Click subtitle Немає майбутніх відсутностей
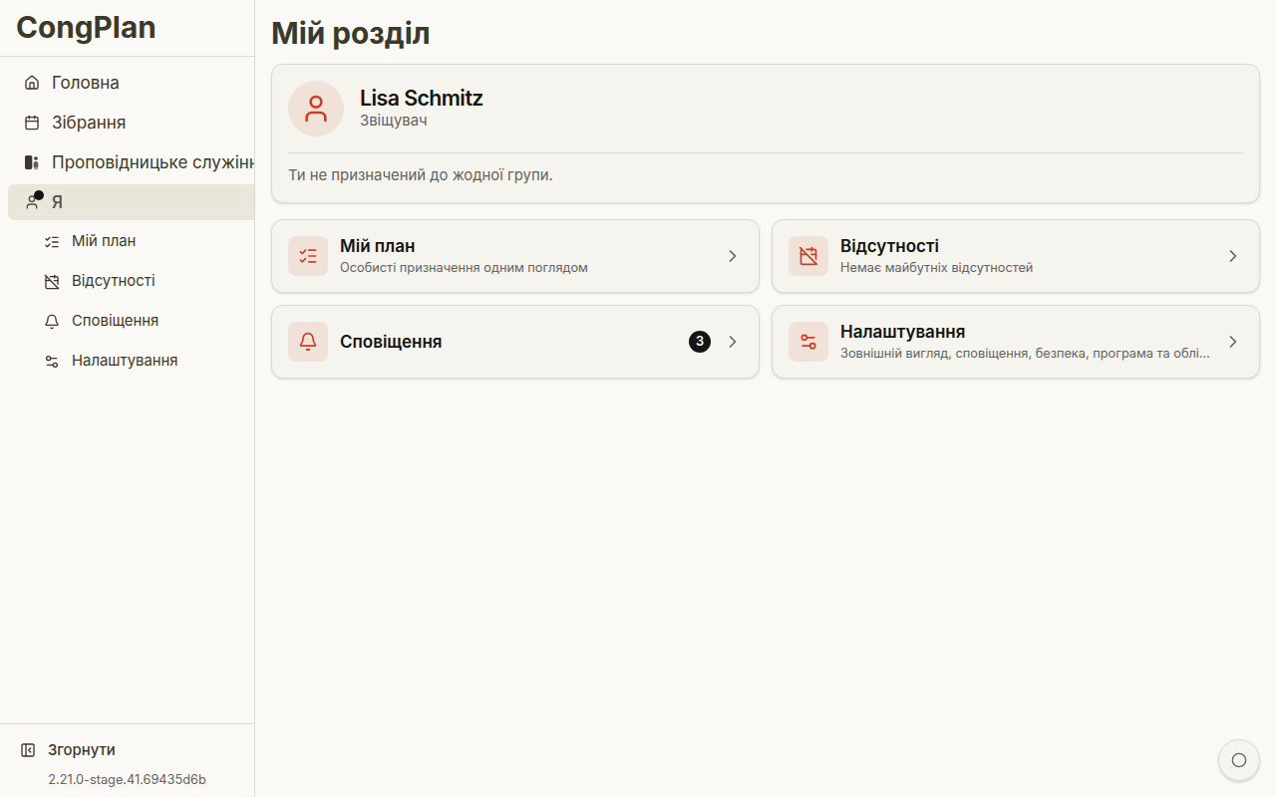This screenshot has width=1276, height=797. tap(936, 268)
